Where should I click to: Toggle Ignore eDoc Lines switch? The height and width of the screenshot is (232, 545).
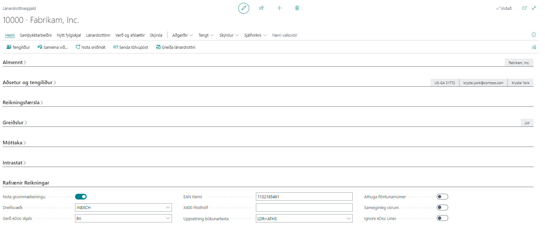coord(442,218)
